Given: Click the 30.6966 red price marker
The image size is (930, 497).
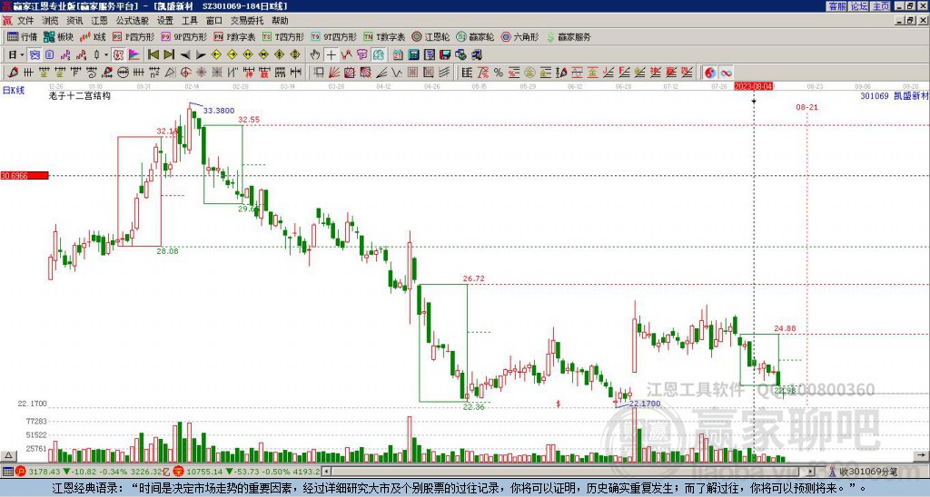Looking at the screenshot, I should [x=25, y=175].
